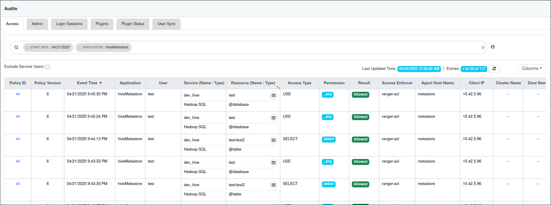Remove the APPLICATION hiveMetastore filter chip
The image size is (551, 205).
(x=80, y=48)
